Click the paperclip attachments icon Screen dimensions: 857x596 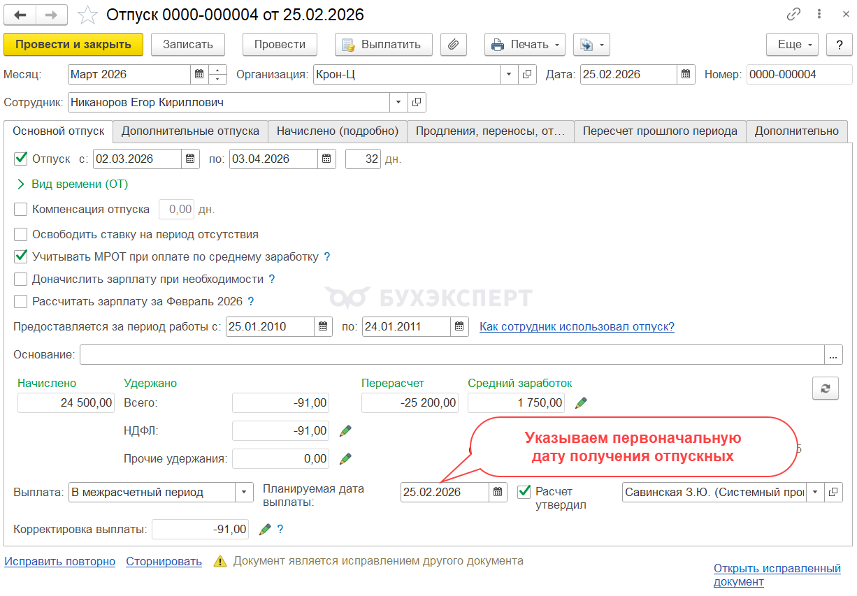453,45
